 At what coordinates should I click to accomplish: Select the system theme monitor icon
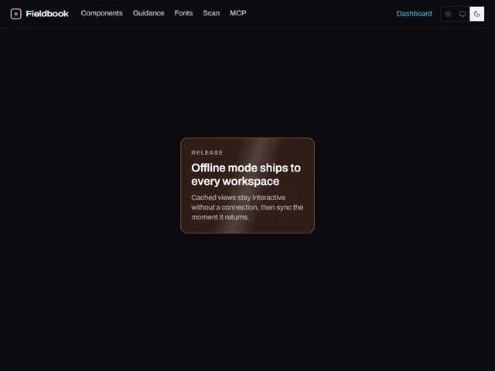[x=463, y=14]
